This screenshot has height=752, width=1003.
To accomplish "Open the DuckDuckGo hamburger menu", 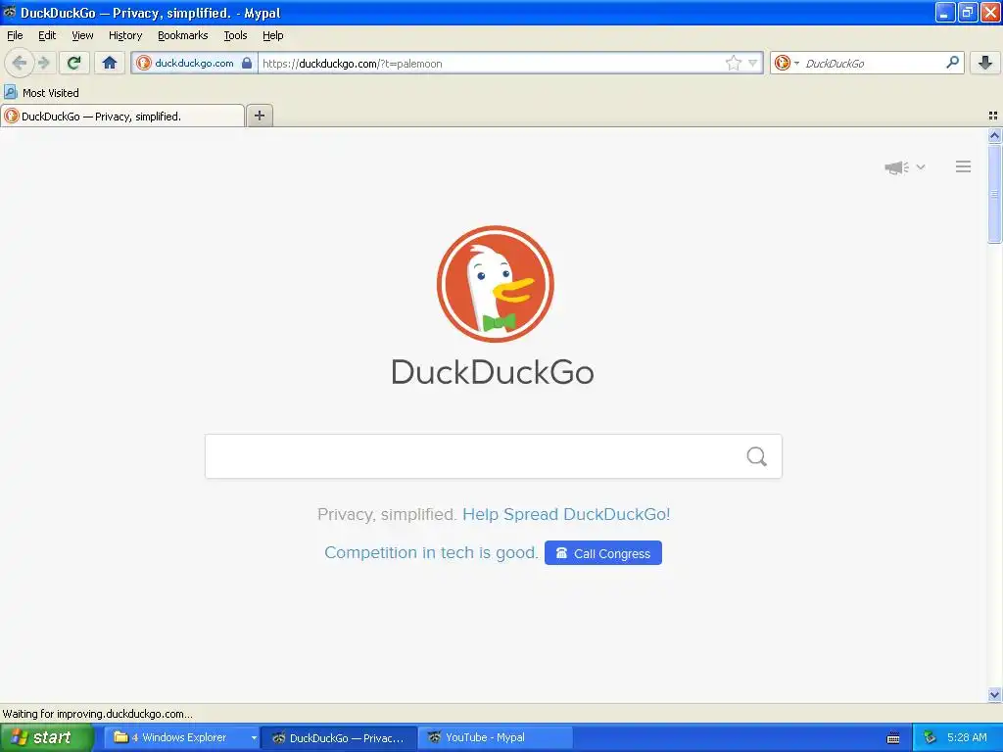I will (964, 166).
